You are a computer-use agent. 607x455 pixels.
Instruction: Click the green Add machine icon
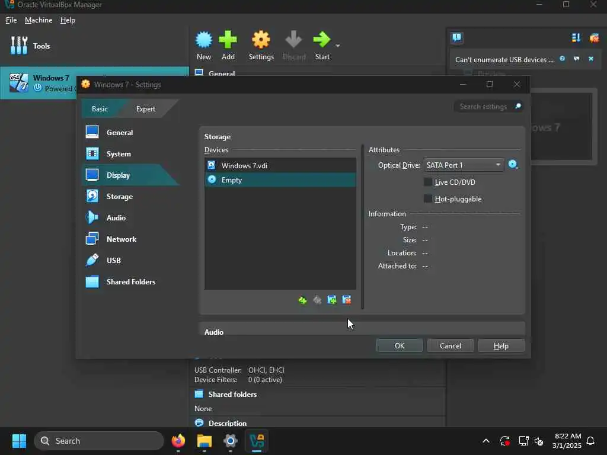(x=228, y=40)
